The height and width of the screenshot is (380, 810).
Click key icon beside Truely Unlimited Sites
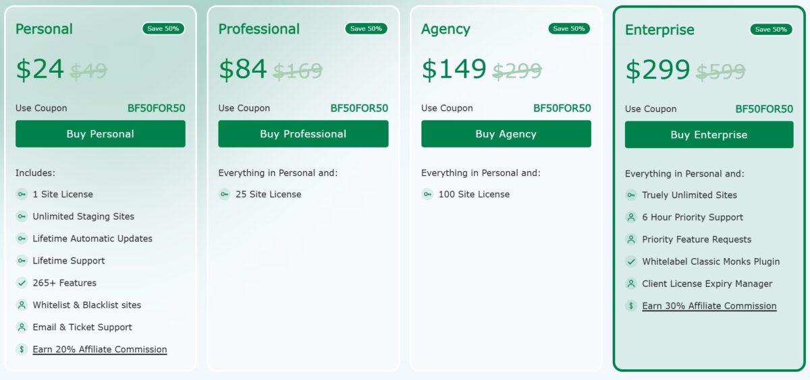click(x=631, y=195)
